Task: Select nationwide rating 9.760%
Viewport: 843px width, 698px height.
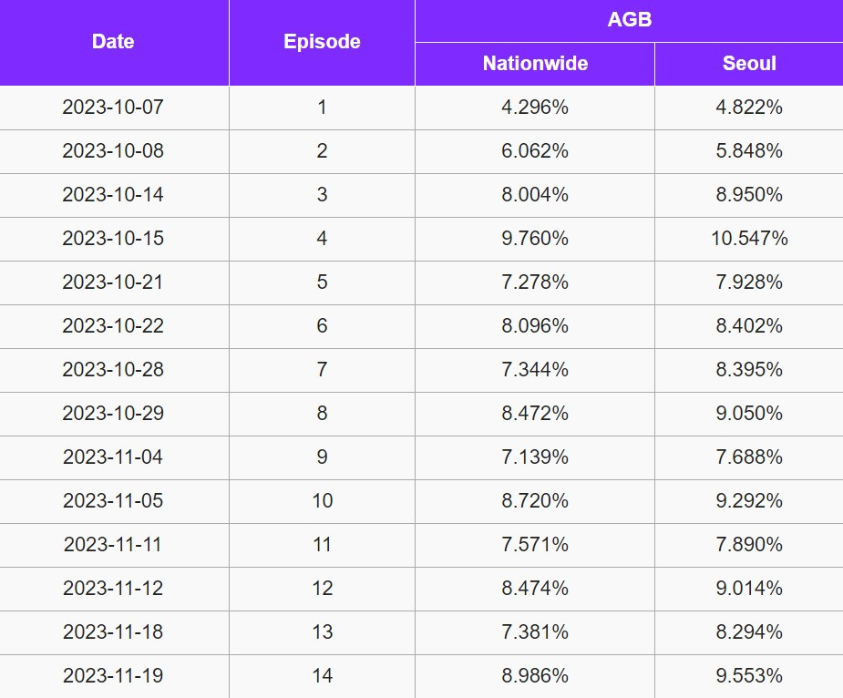Action: pos(535,239)
